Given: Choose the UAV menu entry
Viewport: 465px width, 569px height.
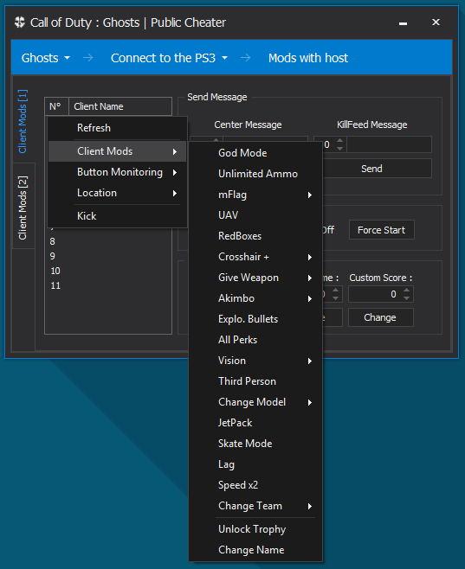Looking at the screenshot, I should 255,215.
